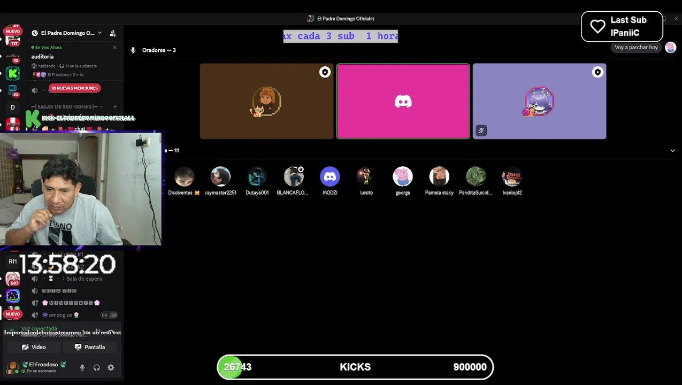Open User Settings gear icon
Screen dimensions: 682x385
click(111, 367)
